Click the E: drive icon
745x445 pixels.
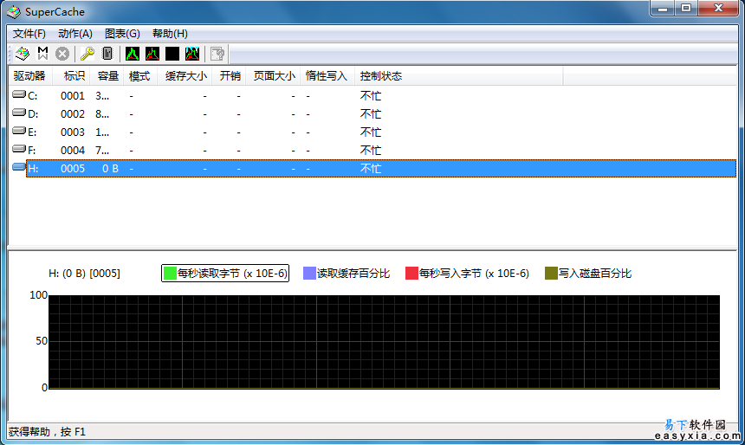pyautogui.click(x=19, y=131)
